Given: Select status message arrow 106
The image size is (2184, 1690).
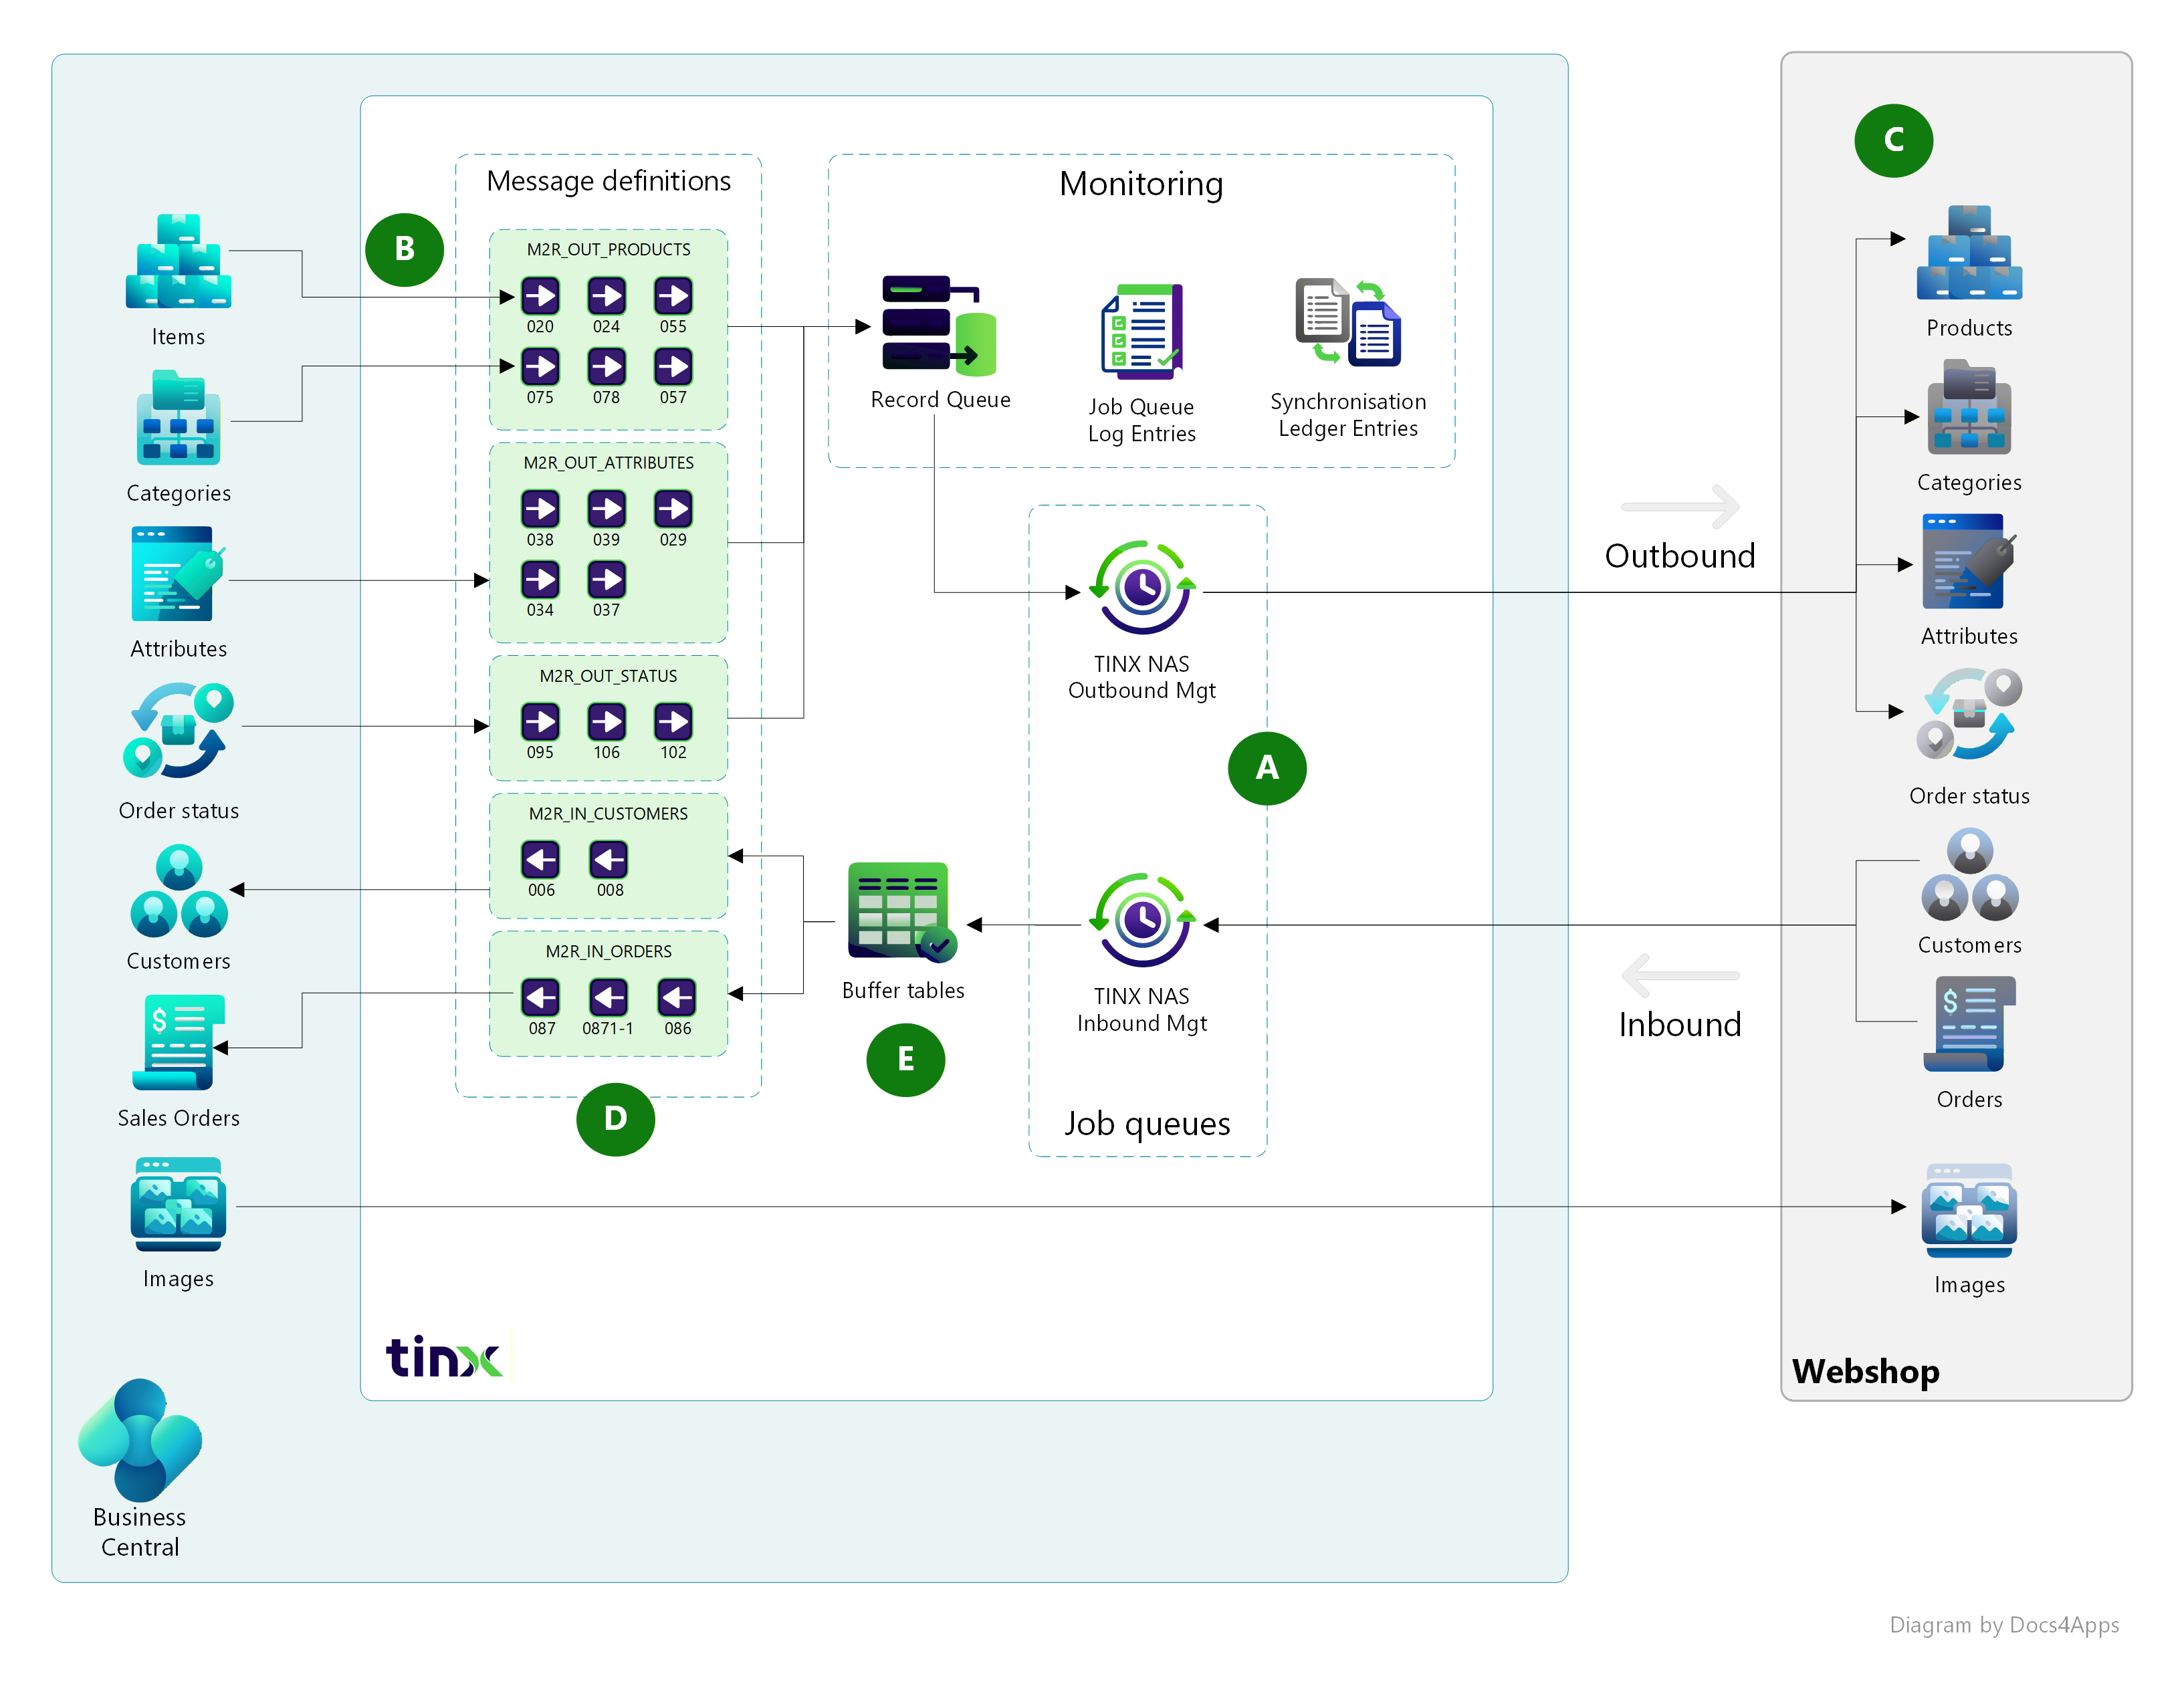Looking at the screenshot, I should (x=606, y=722).
